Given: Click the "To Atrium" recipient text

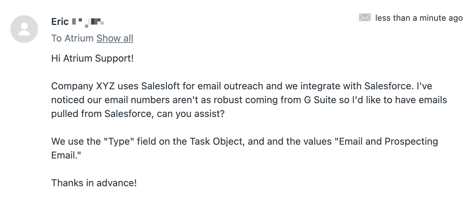Looking at the screenshot, I should 72,38.
